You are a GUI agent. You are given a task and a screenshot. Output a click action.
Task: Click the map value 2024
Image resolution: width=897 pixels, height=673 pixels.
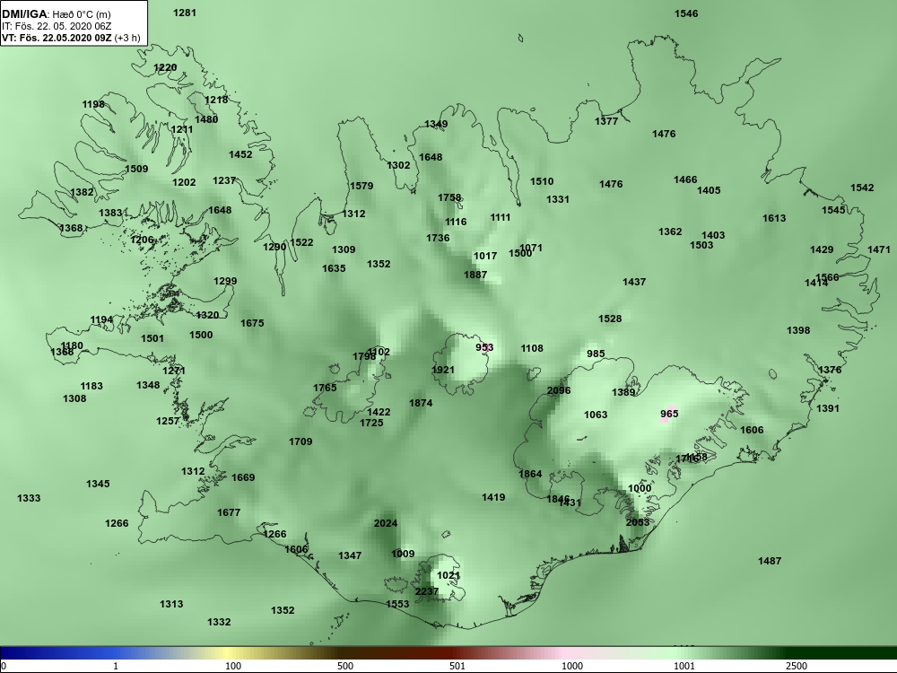click(x=385, y=524)
